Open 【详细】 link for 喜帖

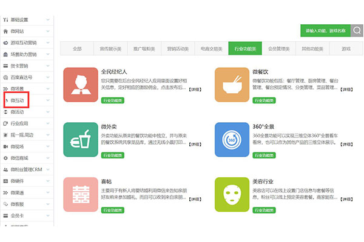(x=195, y=199)
